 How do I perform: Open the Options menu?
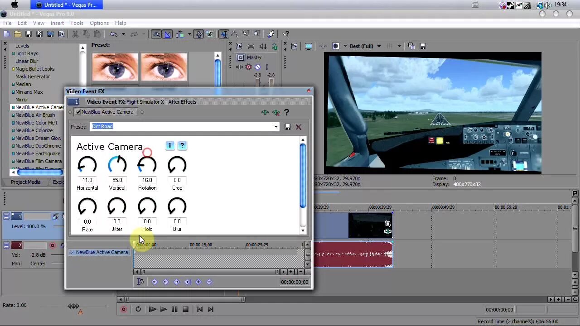point(99,23)
